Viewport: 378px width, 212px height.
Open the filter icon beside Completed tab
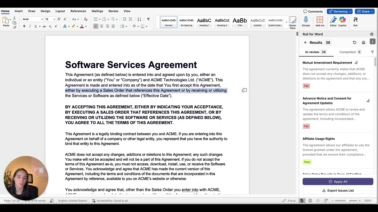(x=372, y=52)
